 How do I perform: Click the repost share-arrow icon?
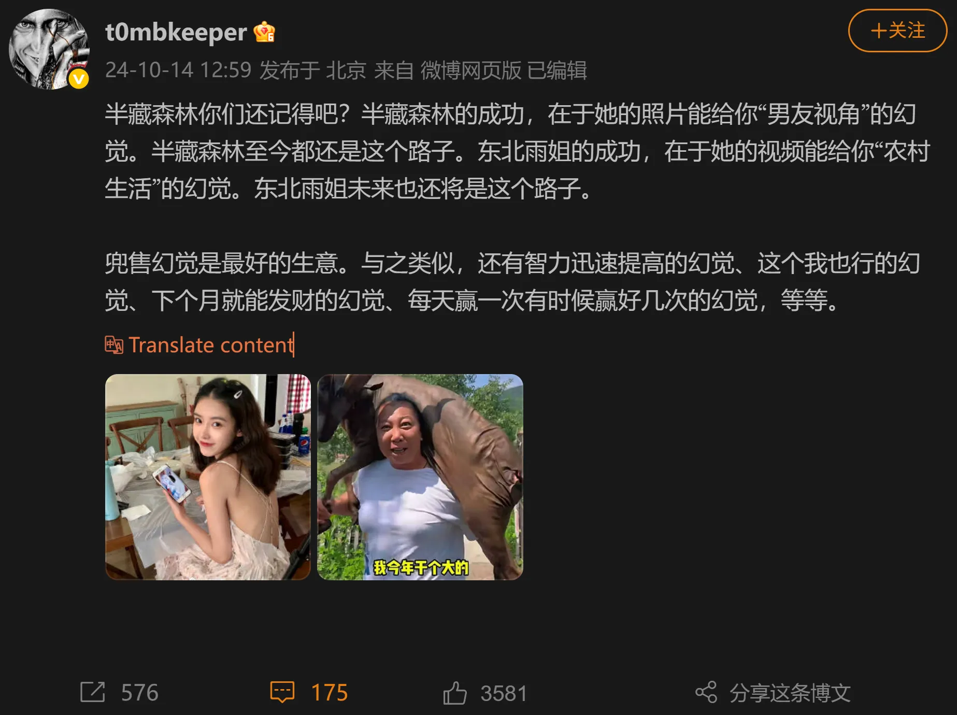click(93, 692)
